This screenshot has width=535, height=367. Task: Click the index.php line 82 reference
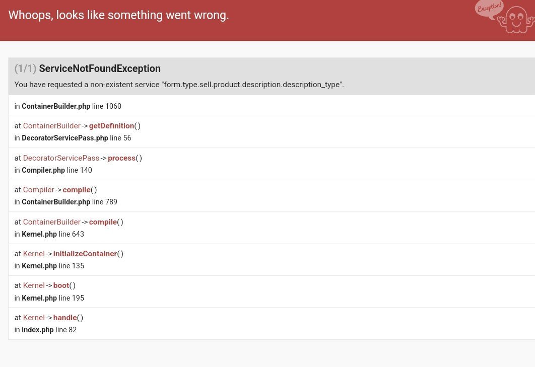tap(46, 330)
